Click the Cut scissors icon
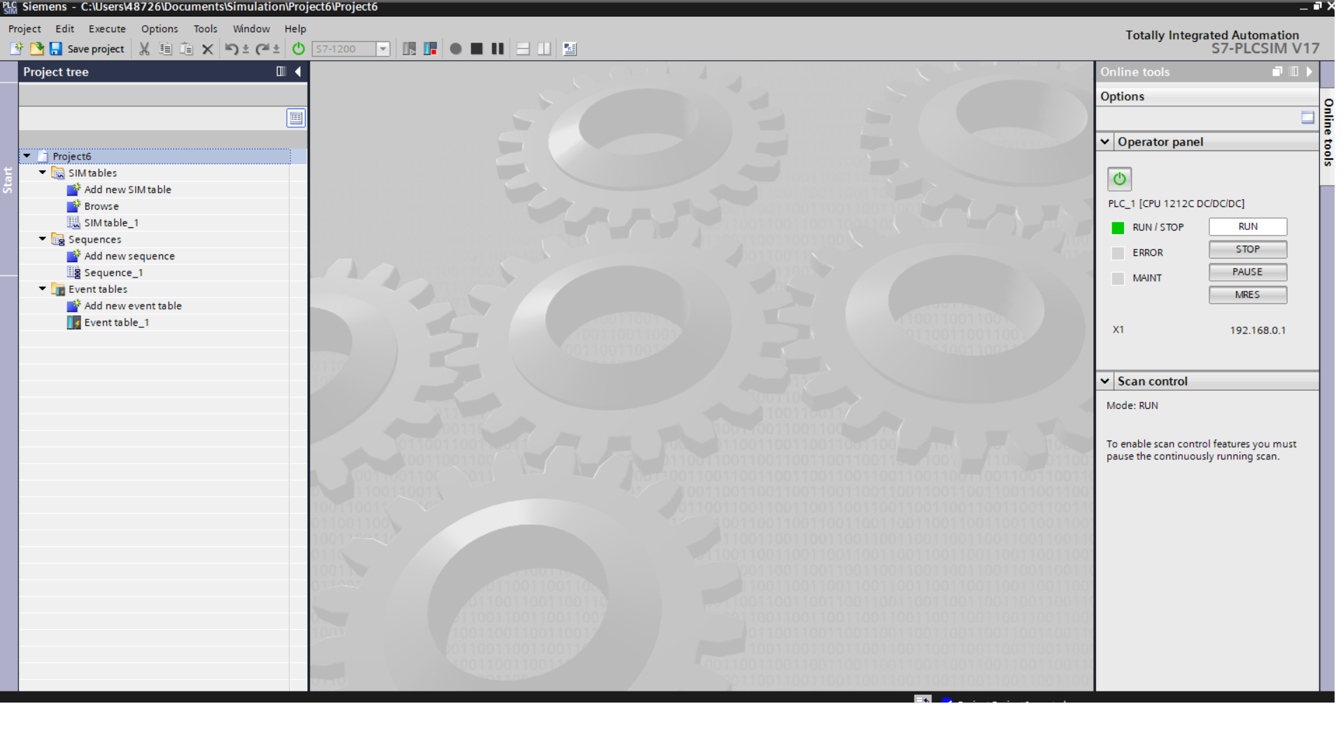 [145, 49]
